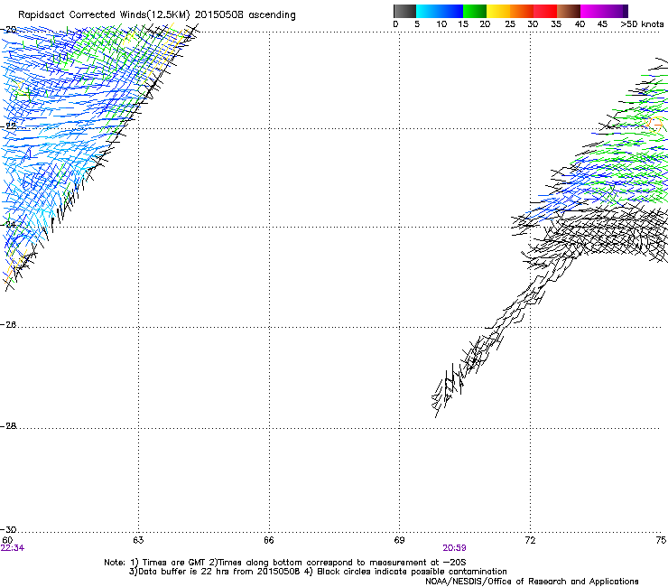The image size is (668, 587).
Task: Click the '69' longitude axis label
Action: point(399,540)
